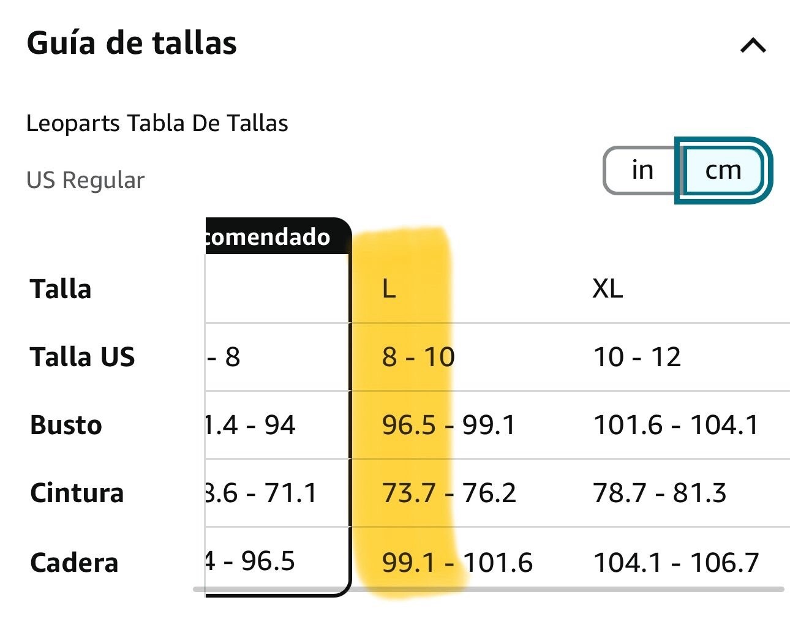Select the cm unit toggle

pos(723,170)
